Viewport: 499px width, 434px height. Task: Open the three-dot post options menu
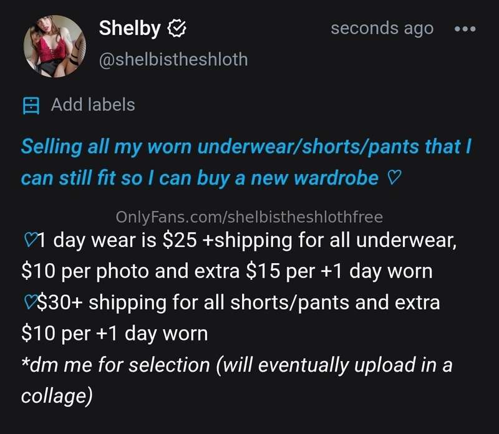click(465, 29)
